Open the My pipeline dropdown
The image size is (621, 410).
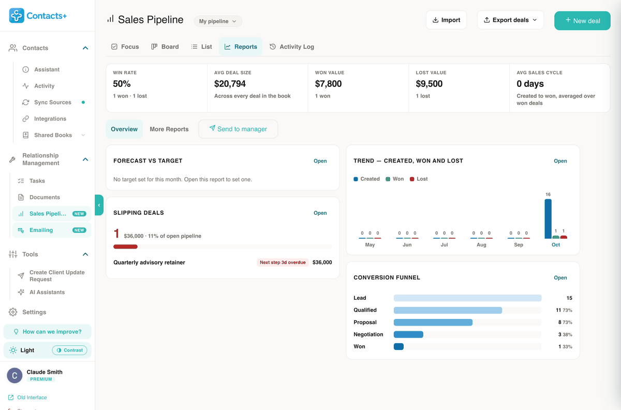pos(218,21)
